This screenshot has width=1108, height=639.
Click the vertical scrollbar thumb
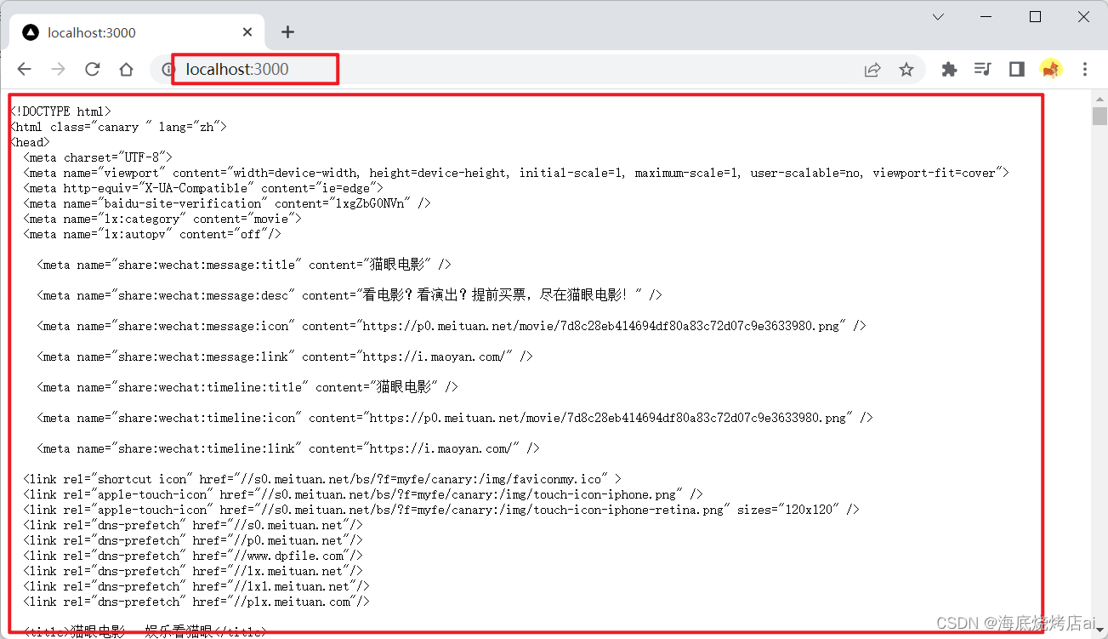(1099, 116)
